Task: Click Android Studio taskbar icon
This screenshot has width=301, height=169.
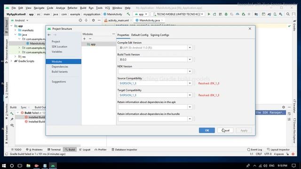Action: (53, 166)
